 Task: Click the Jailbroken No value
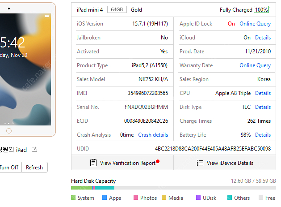tap(164, 38)
